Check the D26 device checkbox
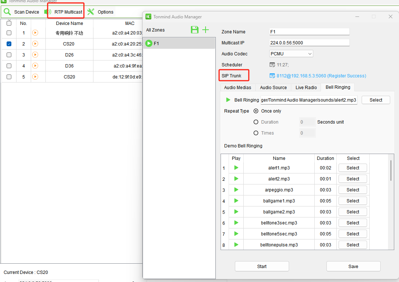The image size is (399, 282). (9, 55)
